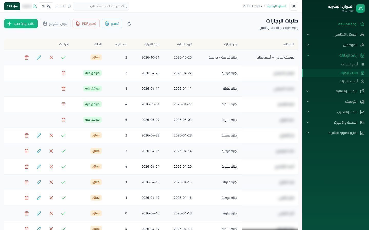This screenshot has width=369, height=230.
Task: Open أنواع الإجازات submenu item
Action: [336, 64]
